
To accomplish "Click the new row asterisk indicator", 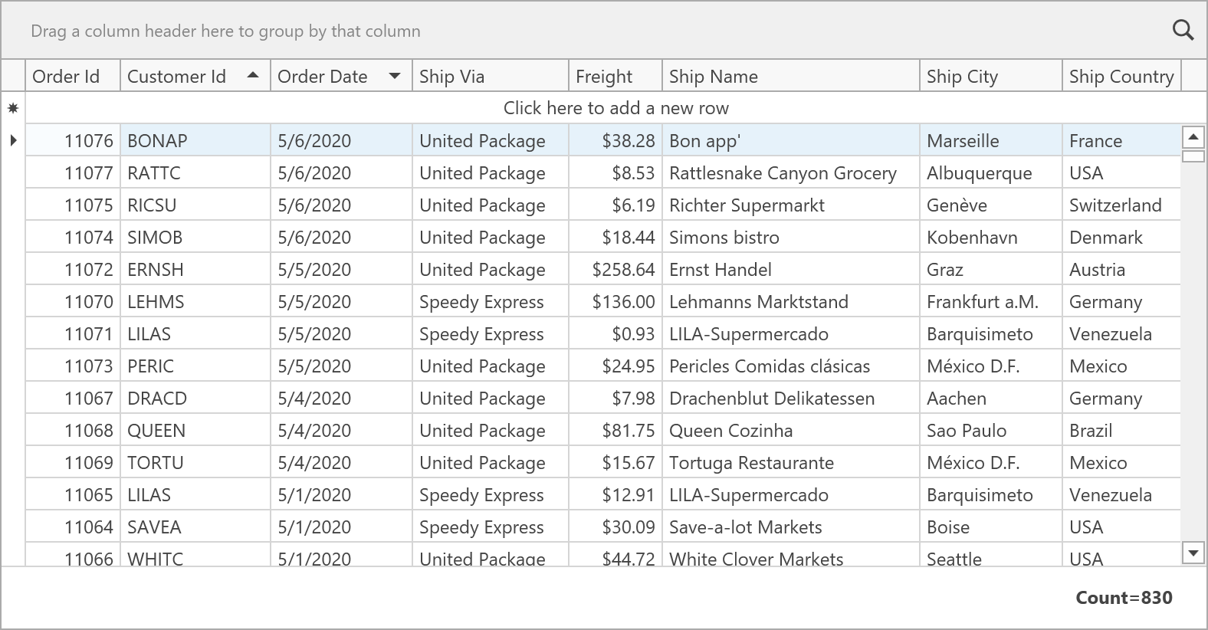I will [x=13, y=109].
